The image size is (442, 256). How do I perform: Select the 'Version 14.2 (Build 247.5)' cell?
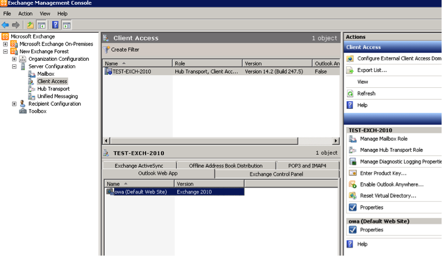click(x=274, y=72)
